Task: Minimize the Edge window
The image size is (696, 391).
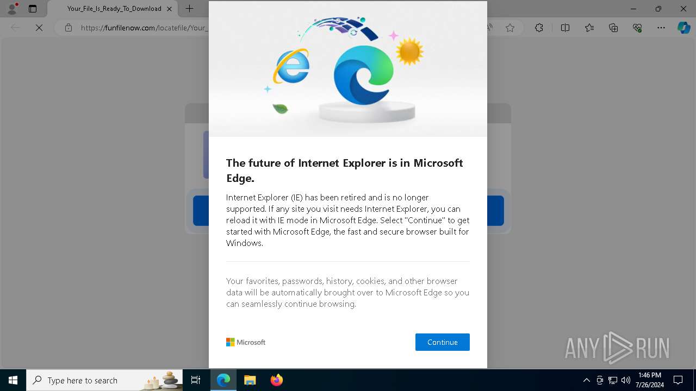Action: [x=633, y=9]
